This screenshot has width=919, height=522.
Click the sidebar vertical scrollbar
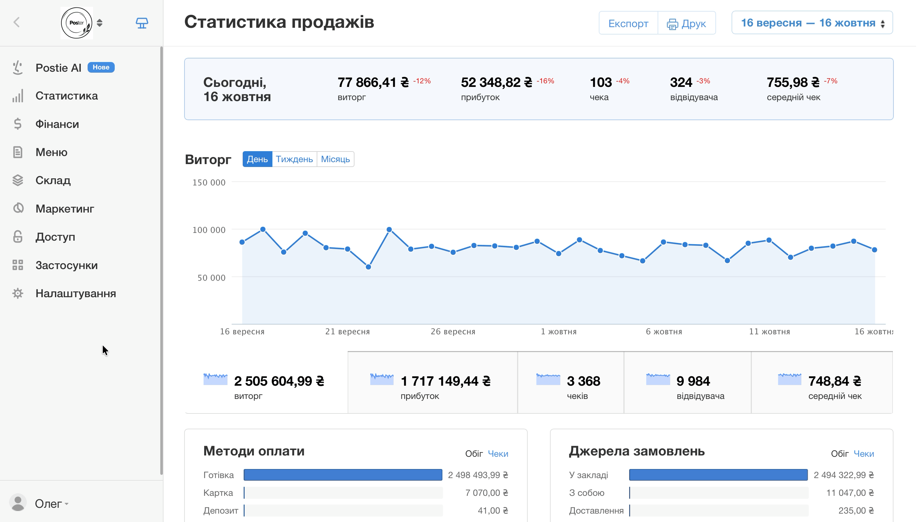click(x=162, y=261)
